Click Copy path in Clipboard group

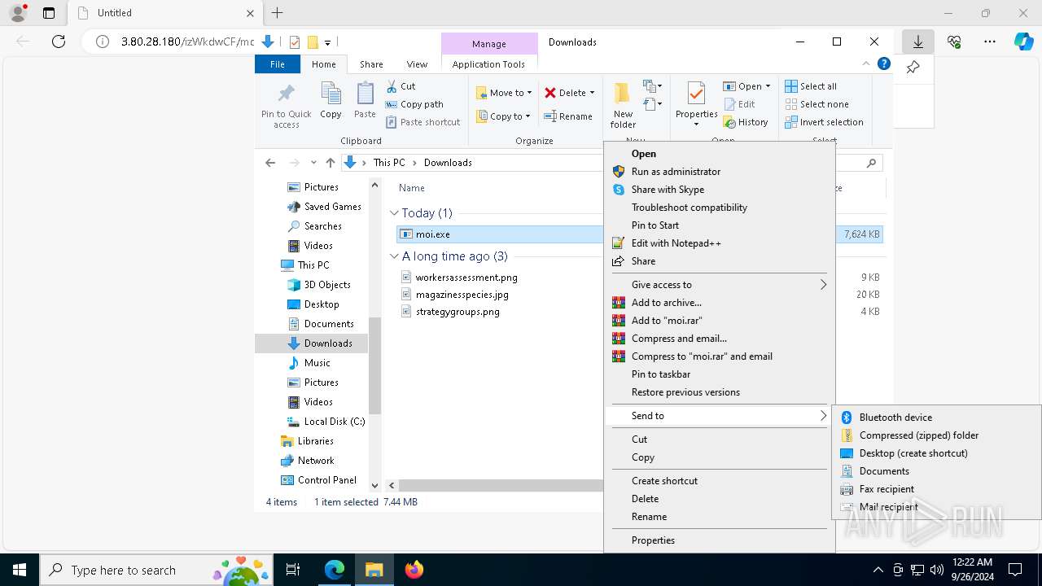(414, 104)
